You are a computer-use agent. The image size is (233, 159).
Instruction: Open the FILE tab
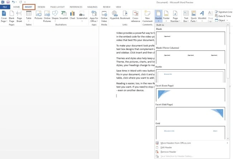5,7
